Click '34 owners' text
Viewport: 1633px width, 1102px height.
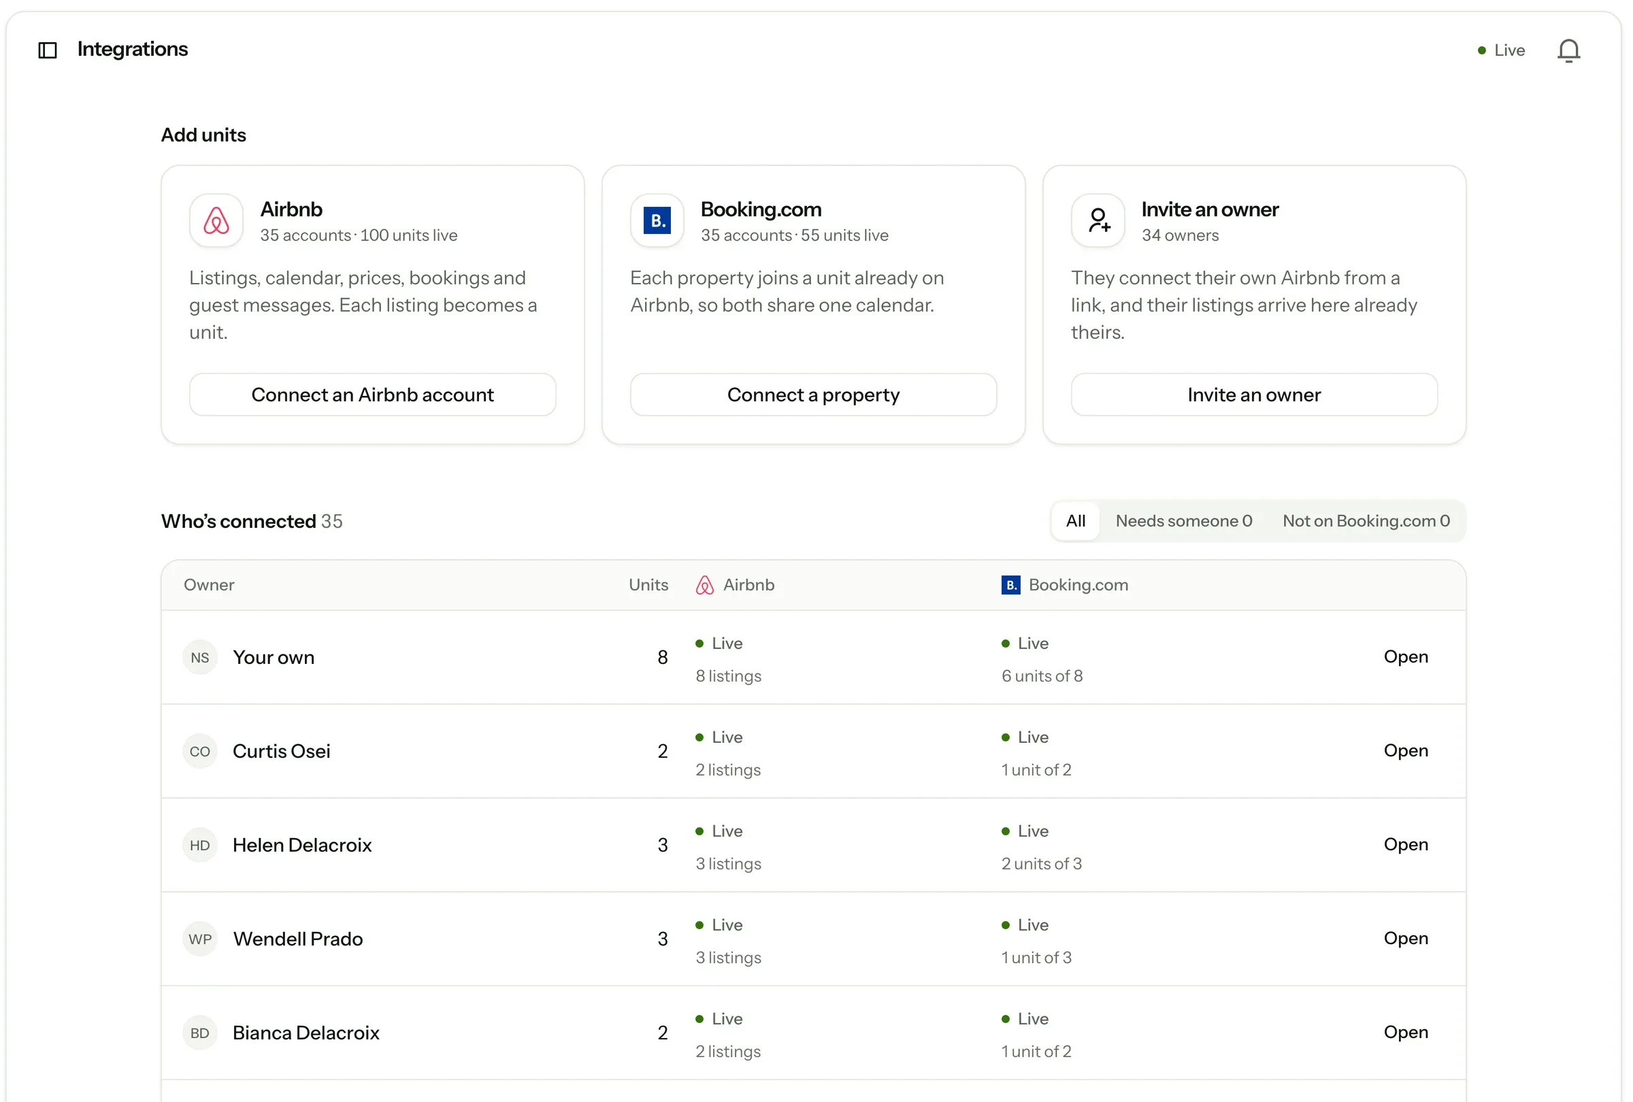tap(1180, 235)
